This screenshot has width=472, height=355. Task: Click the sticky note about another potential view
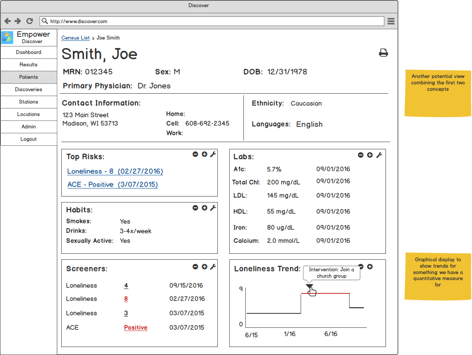pos(438,93)
